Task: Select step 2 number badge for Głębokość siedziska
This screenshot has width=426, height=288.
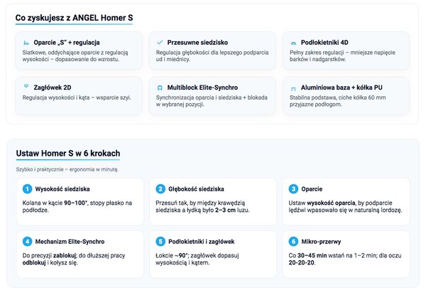Action: point(160,189)
